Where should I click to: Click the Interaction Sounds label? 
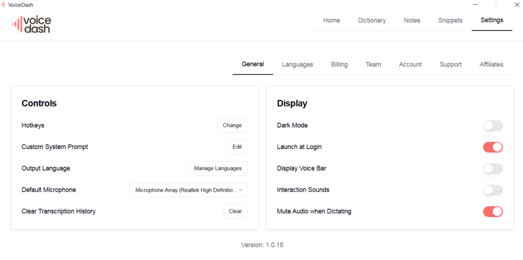point(303,190)
